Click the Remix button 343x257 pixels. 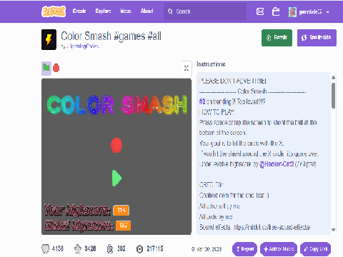coord(277,38)
